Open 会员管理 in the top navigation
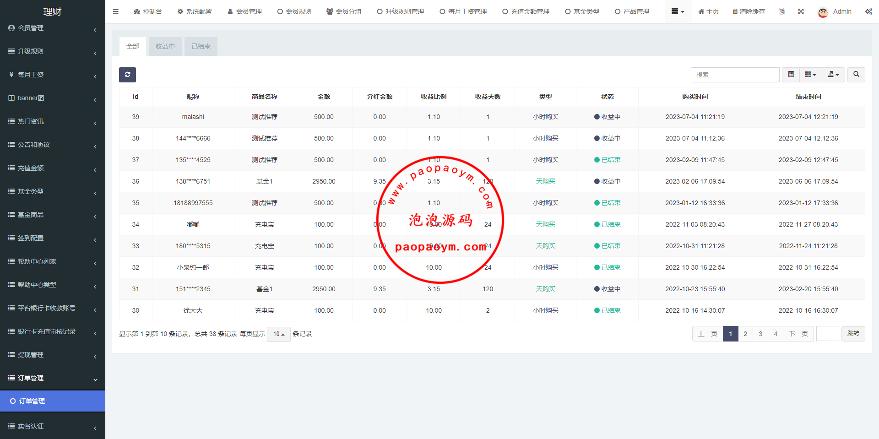This screenshot has height=439, width=879. pos(245,11)
